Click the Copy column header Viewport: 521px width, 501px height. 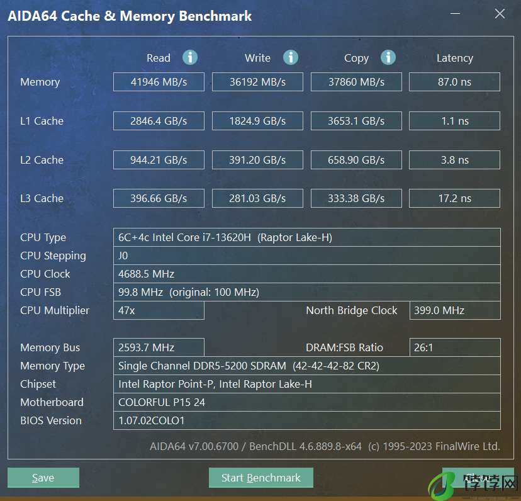pyautogui.click(x=356, y=58)
